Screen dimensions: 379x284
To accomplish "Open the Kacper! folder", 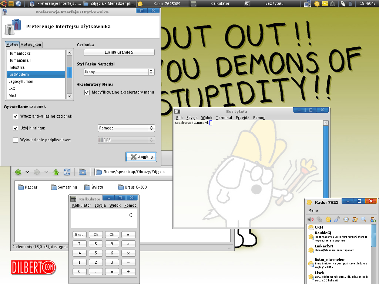I will 28,187.
